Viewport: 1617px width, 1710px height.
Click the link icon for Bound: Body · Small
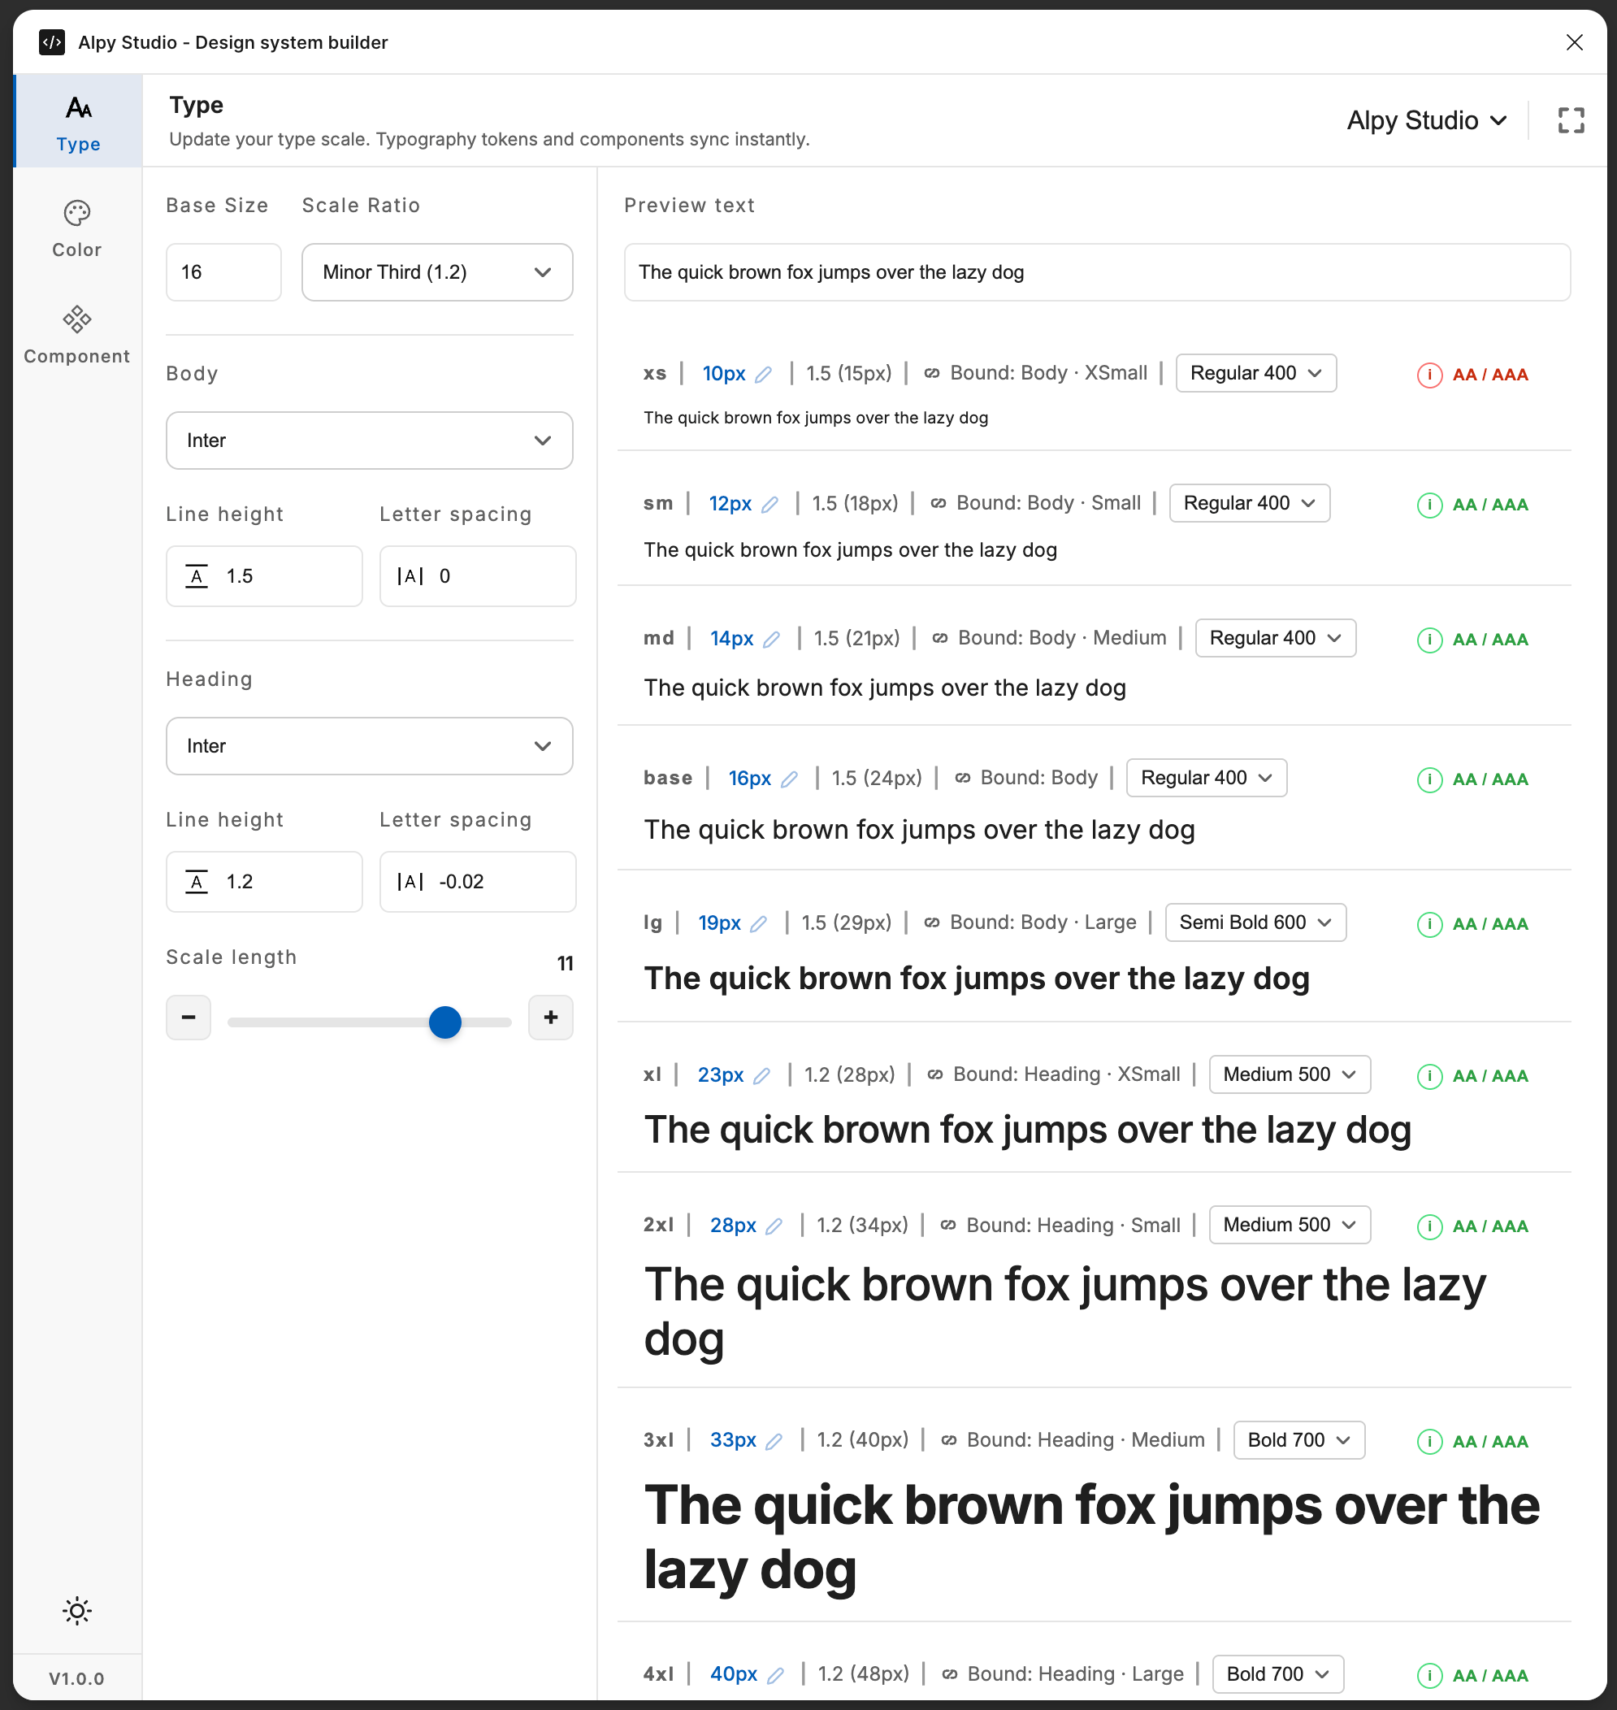click(938, 504)
